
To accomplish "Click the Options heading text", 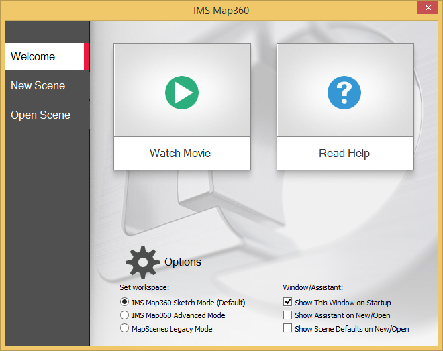I will pos(183,262).
